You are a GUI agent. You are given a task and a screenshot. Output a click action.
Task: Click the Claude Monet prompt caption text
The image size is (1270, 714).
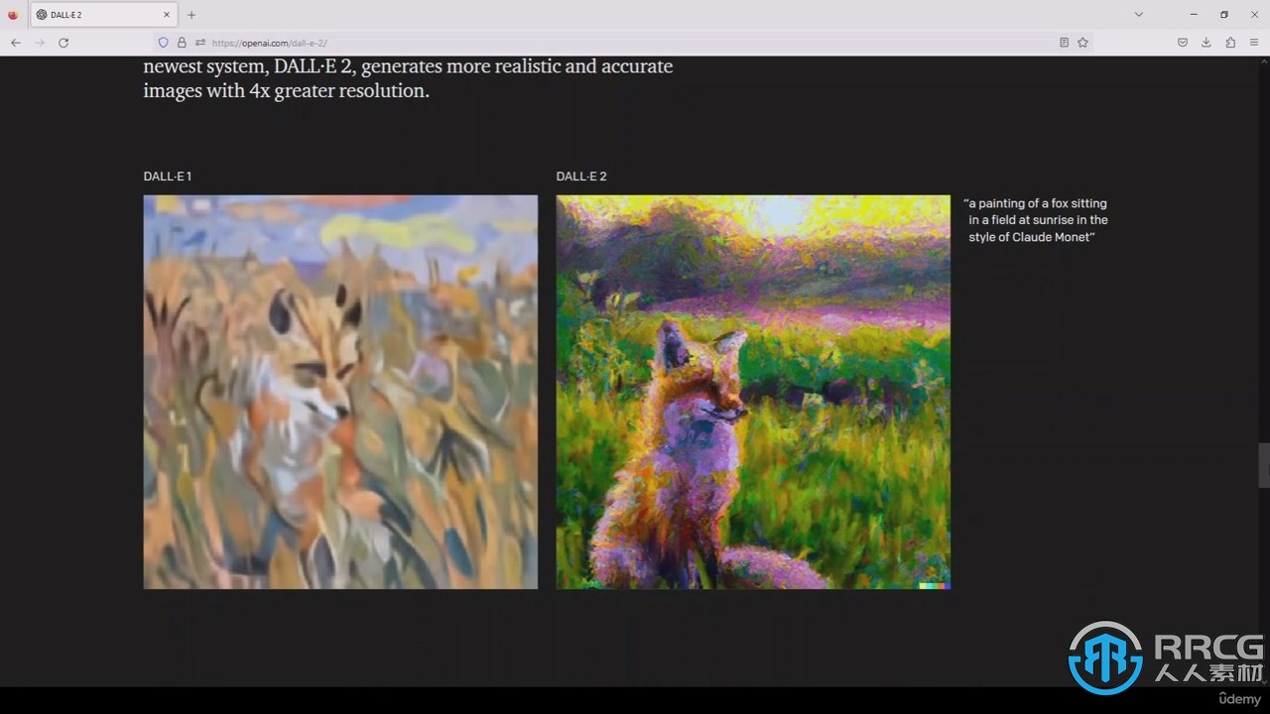coord(1036,220)
